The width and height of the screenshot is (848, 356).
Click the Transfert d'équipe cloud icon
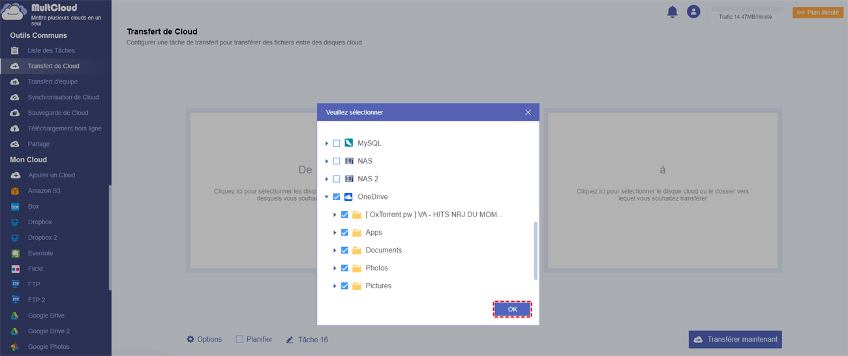tap(14, 82)
